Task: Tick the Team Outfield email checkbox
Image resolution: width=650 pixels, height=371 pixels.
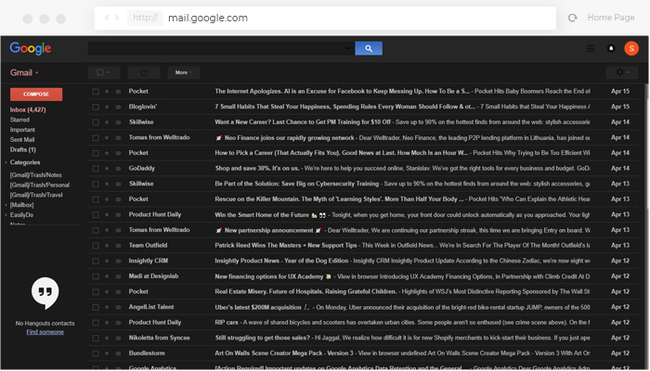Action: tap(96, 246)
